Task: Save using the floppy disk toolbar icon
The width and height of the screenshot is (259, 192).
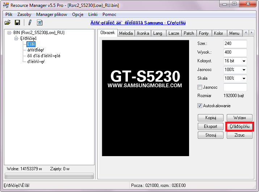Action: [17, 22]
